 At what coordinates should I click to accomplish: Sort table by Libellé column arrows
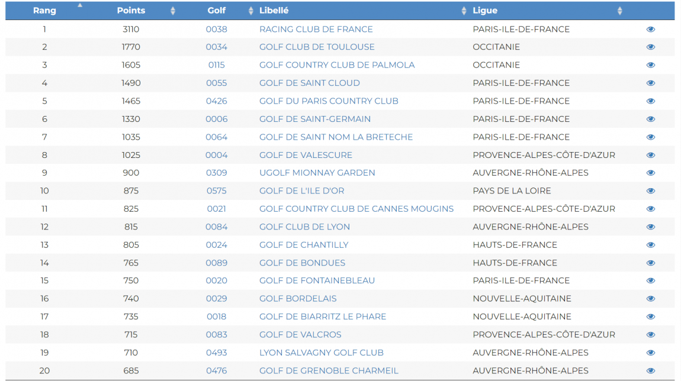coord(464,11)
